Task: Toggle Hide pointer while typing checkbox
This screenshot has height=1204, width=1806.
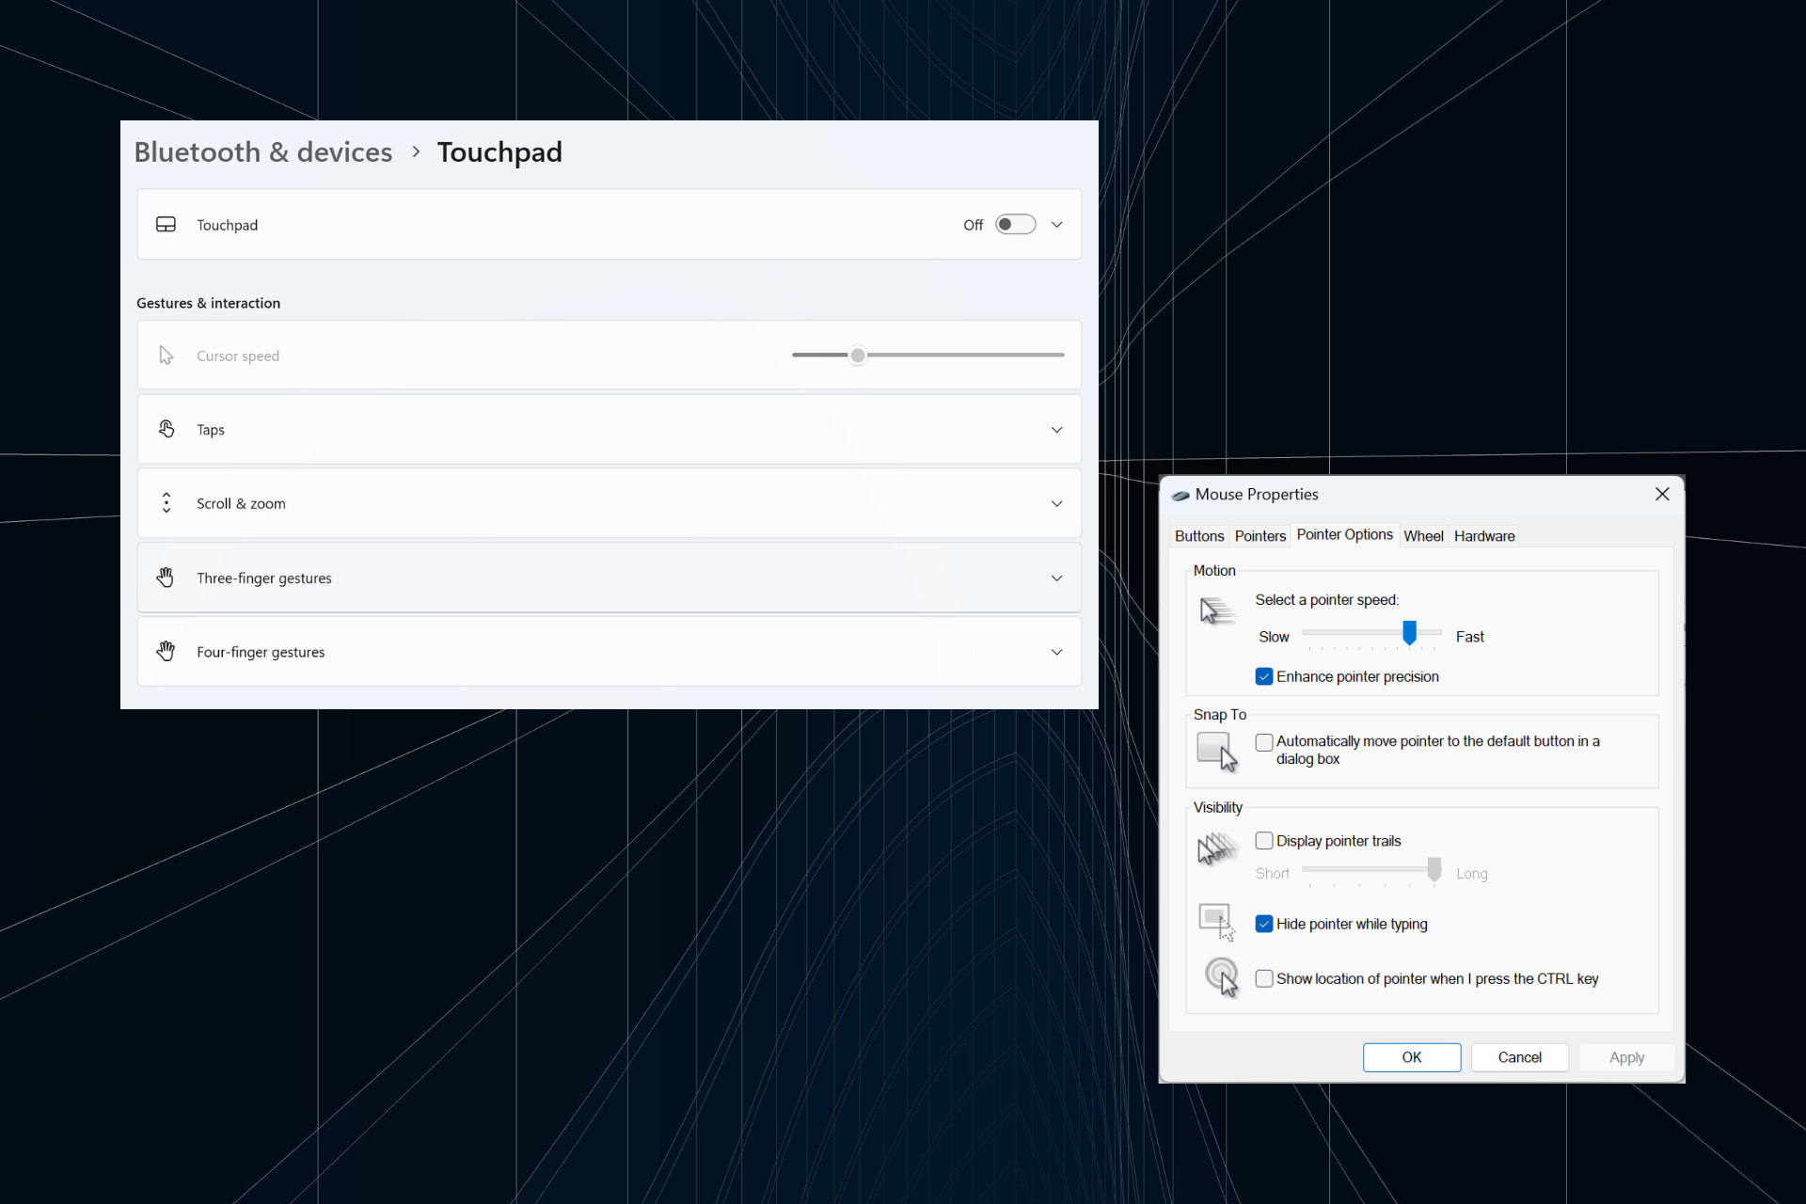Action: (1263, 923)
